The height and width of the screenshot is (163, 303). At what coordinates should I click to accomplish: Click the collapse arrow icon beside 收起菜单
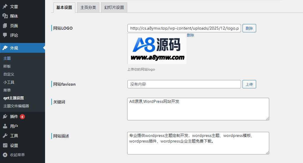pyautogui.click(x=5, y=155)
